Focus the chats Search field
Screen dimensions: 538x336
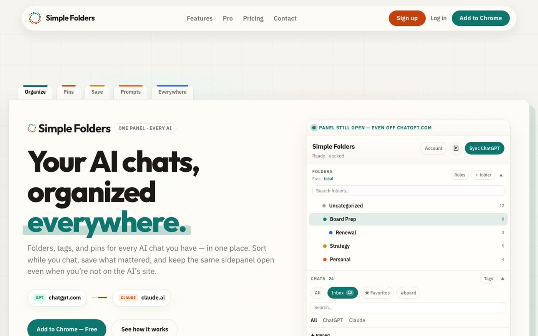pos(408,308)
